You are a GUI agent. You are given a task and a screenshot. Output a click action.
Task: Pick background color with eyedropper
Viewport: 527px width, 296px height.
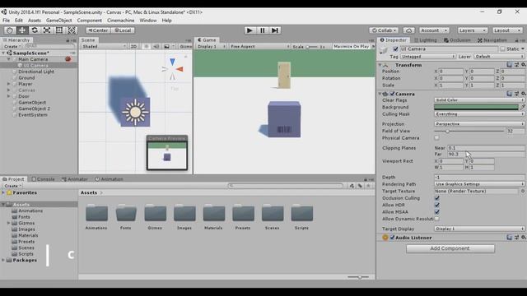click(523, 107)
